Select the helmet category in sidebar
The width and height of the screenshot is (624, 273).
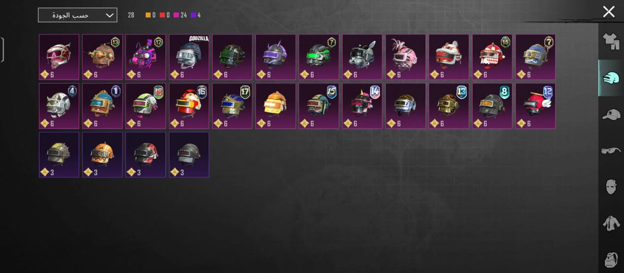[611, 78]
